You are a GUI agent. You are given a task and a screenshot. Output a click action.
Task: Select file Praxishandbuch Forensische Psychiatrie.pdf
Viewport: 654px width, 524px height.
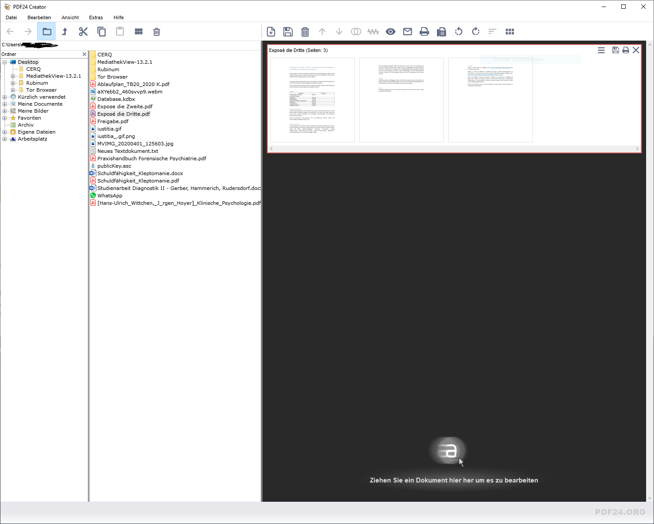[152, 159]
